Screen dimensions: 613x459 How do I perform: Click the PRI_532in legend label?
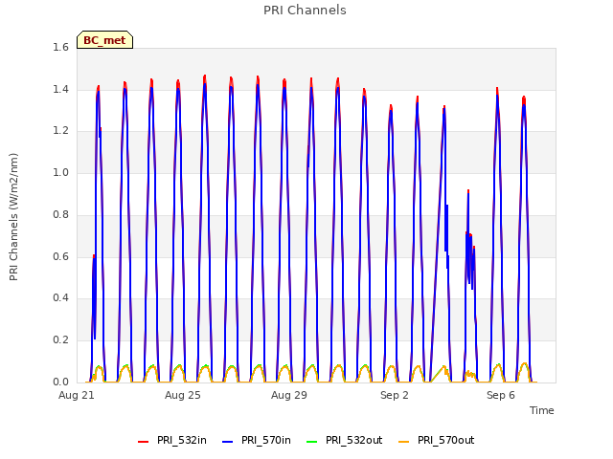(182, 440)
